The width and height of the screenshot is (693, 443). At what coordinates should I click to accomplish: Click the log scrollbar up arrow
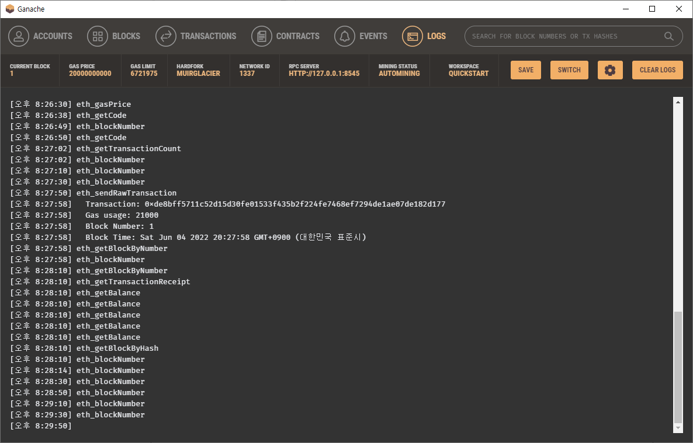(678, 102)
